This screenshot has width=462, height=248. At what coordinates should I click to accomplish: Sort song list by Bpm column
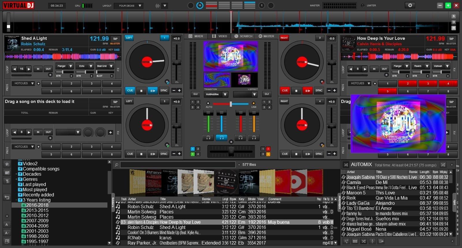[233, 199]
